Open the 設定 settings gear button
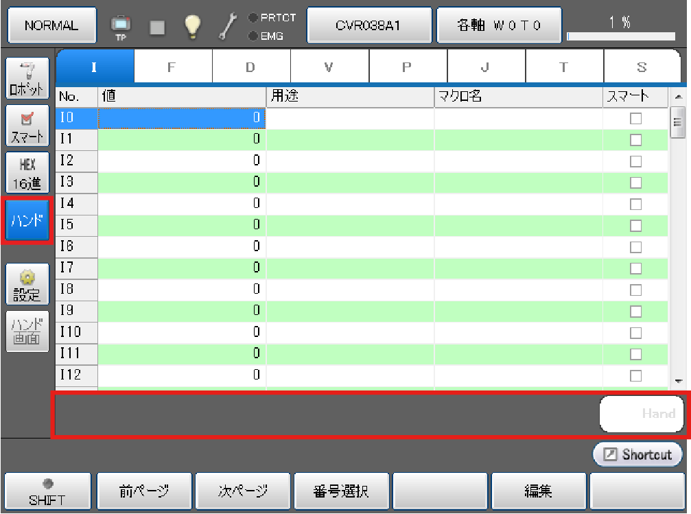Image resolution: width=691 pixels, height=514 pixels. [27, 284]
